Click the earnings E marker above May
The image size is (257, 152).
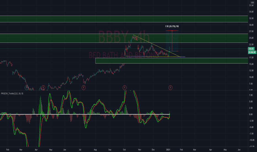43,88
